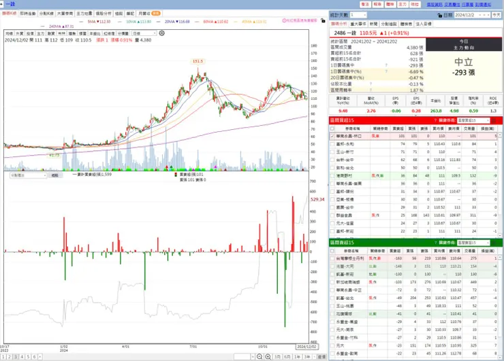Set the chart range with the 1年 button
The height and width of the screenshot is (361, 504).
point(298,357)
